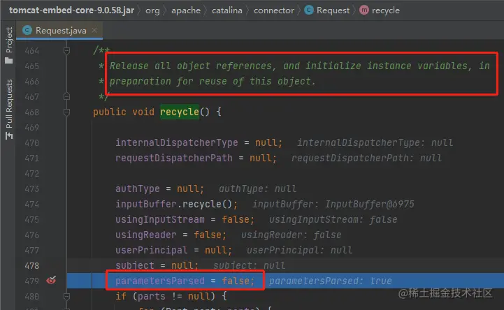The width and height of the screenshot is (504, 310).
Task: Click authType assignment on line 473
Action: (x=159, y=189)
